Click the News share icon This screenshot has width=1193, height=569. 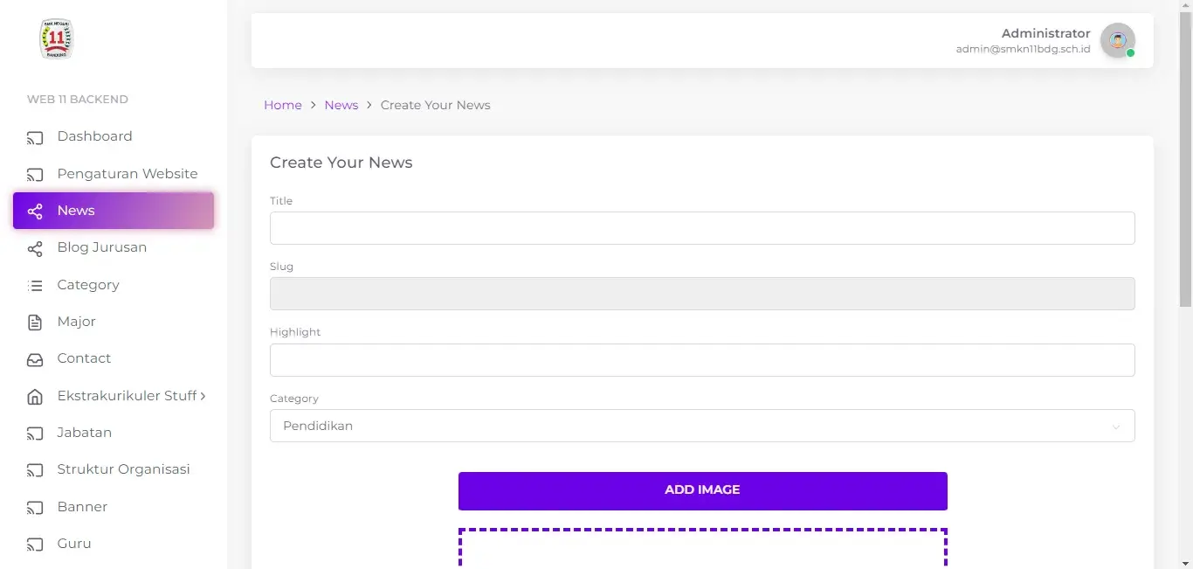tap(35, 212)
